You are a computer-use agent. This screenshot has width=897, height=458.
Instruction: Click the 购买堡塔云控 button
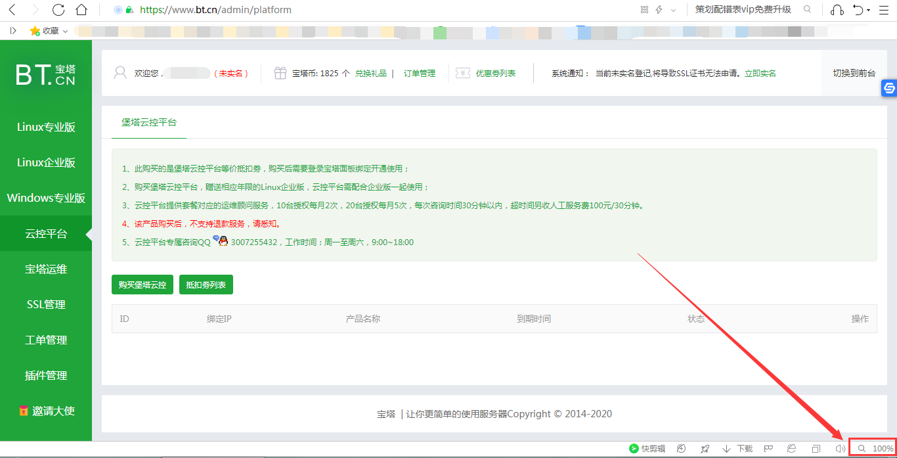(142, 285)
